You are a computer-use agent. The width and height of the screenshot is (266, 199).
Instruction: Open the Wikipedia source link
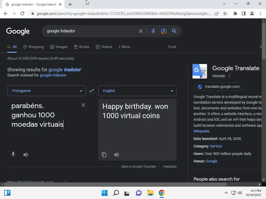(201, 131)
